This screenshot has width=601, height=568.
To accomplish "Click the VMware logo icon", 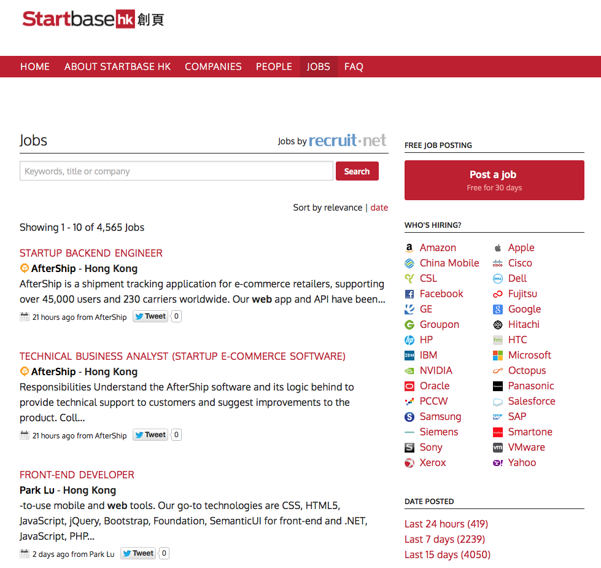I will [497, 447].
